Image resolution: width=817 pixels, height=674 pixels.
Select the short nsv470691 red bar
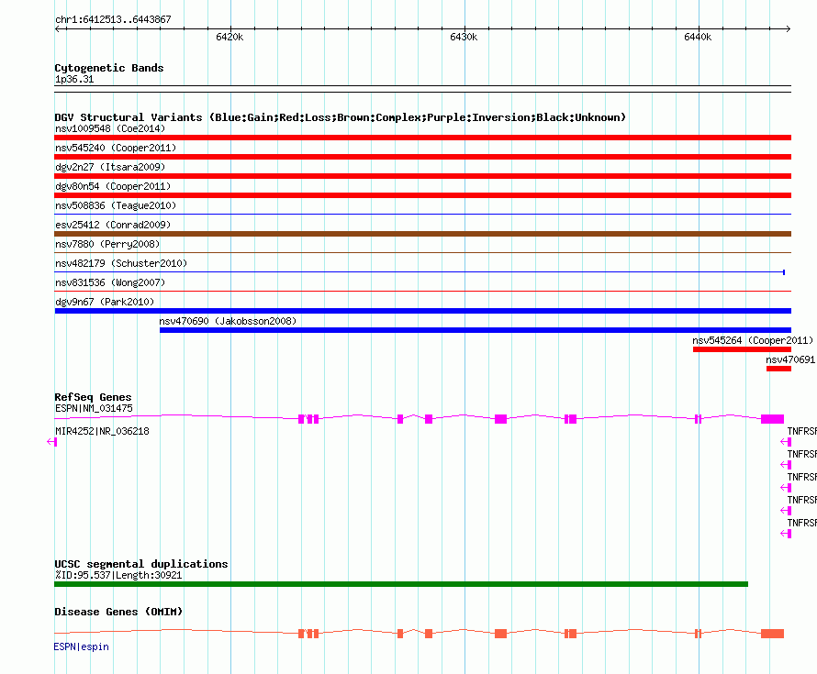[x=778, y=369]
